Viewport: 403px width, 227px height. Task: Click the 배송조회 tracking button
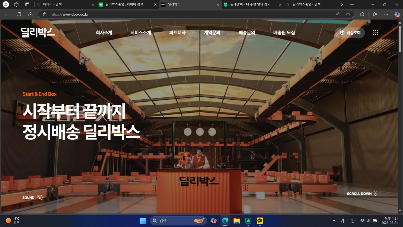click(350, 33)
